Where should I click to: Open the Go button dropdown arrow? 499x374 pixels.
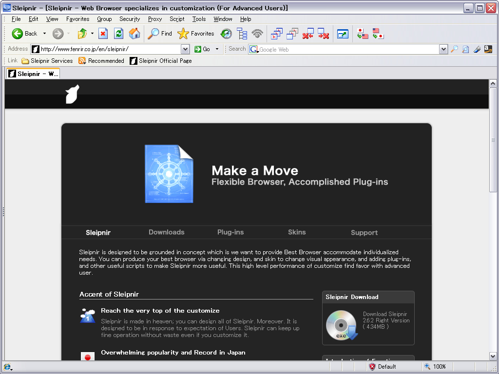pyautogui.click(x=217, y=49)
